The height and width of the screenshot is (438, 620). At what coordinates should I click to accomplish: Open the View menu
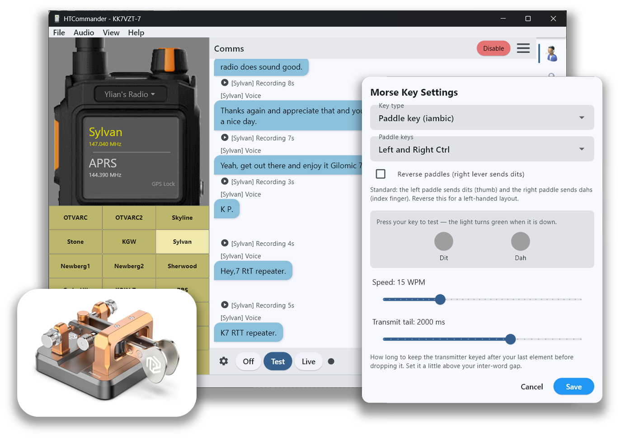point(111,33)
